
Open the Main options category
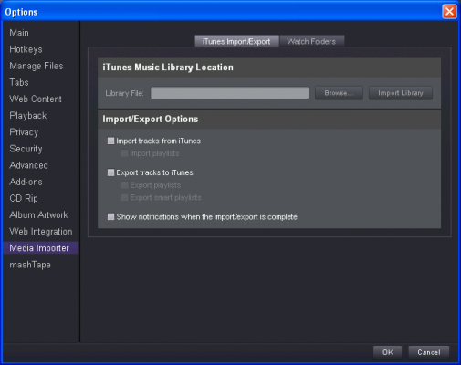point(19,33)
